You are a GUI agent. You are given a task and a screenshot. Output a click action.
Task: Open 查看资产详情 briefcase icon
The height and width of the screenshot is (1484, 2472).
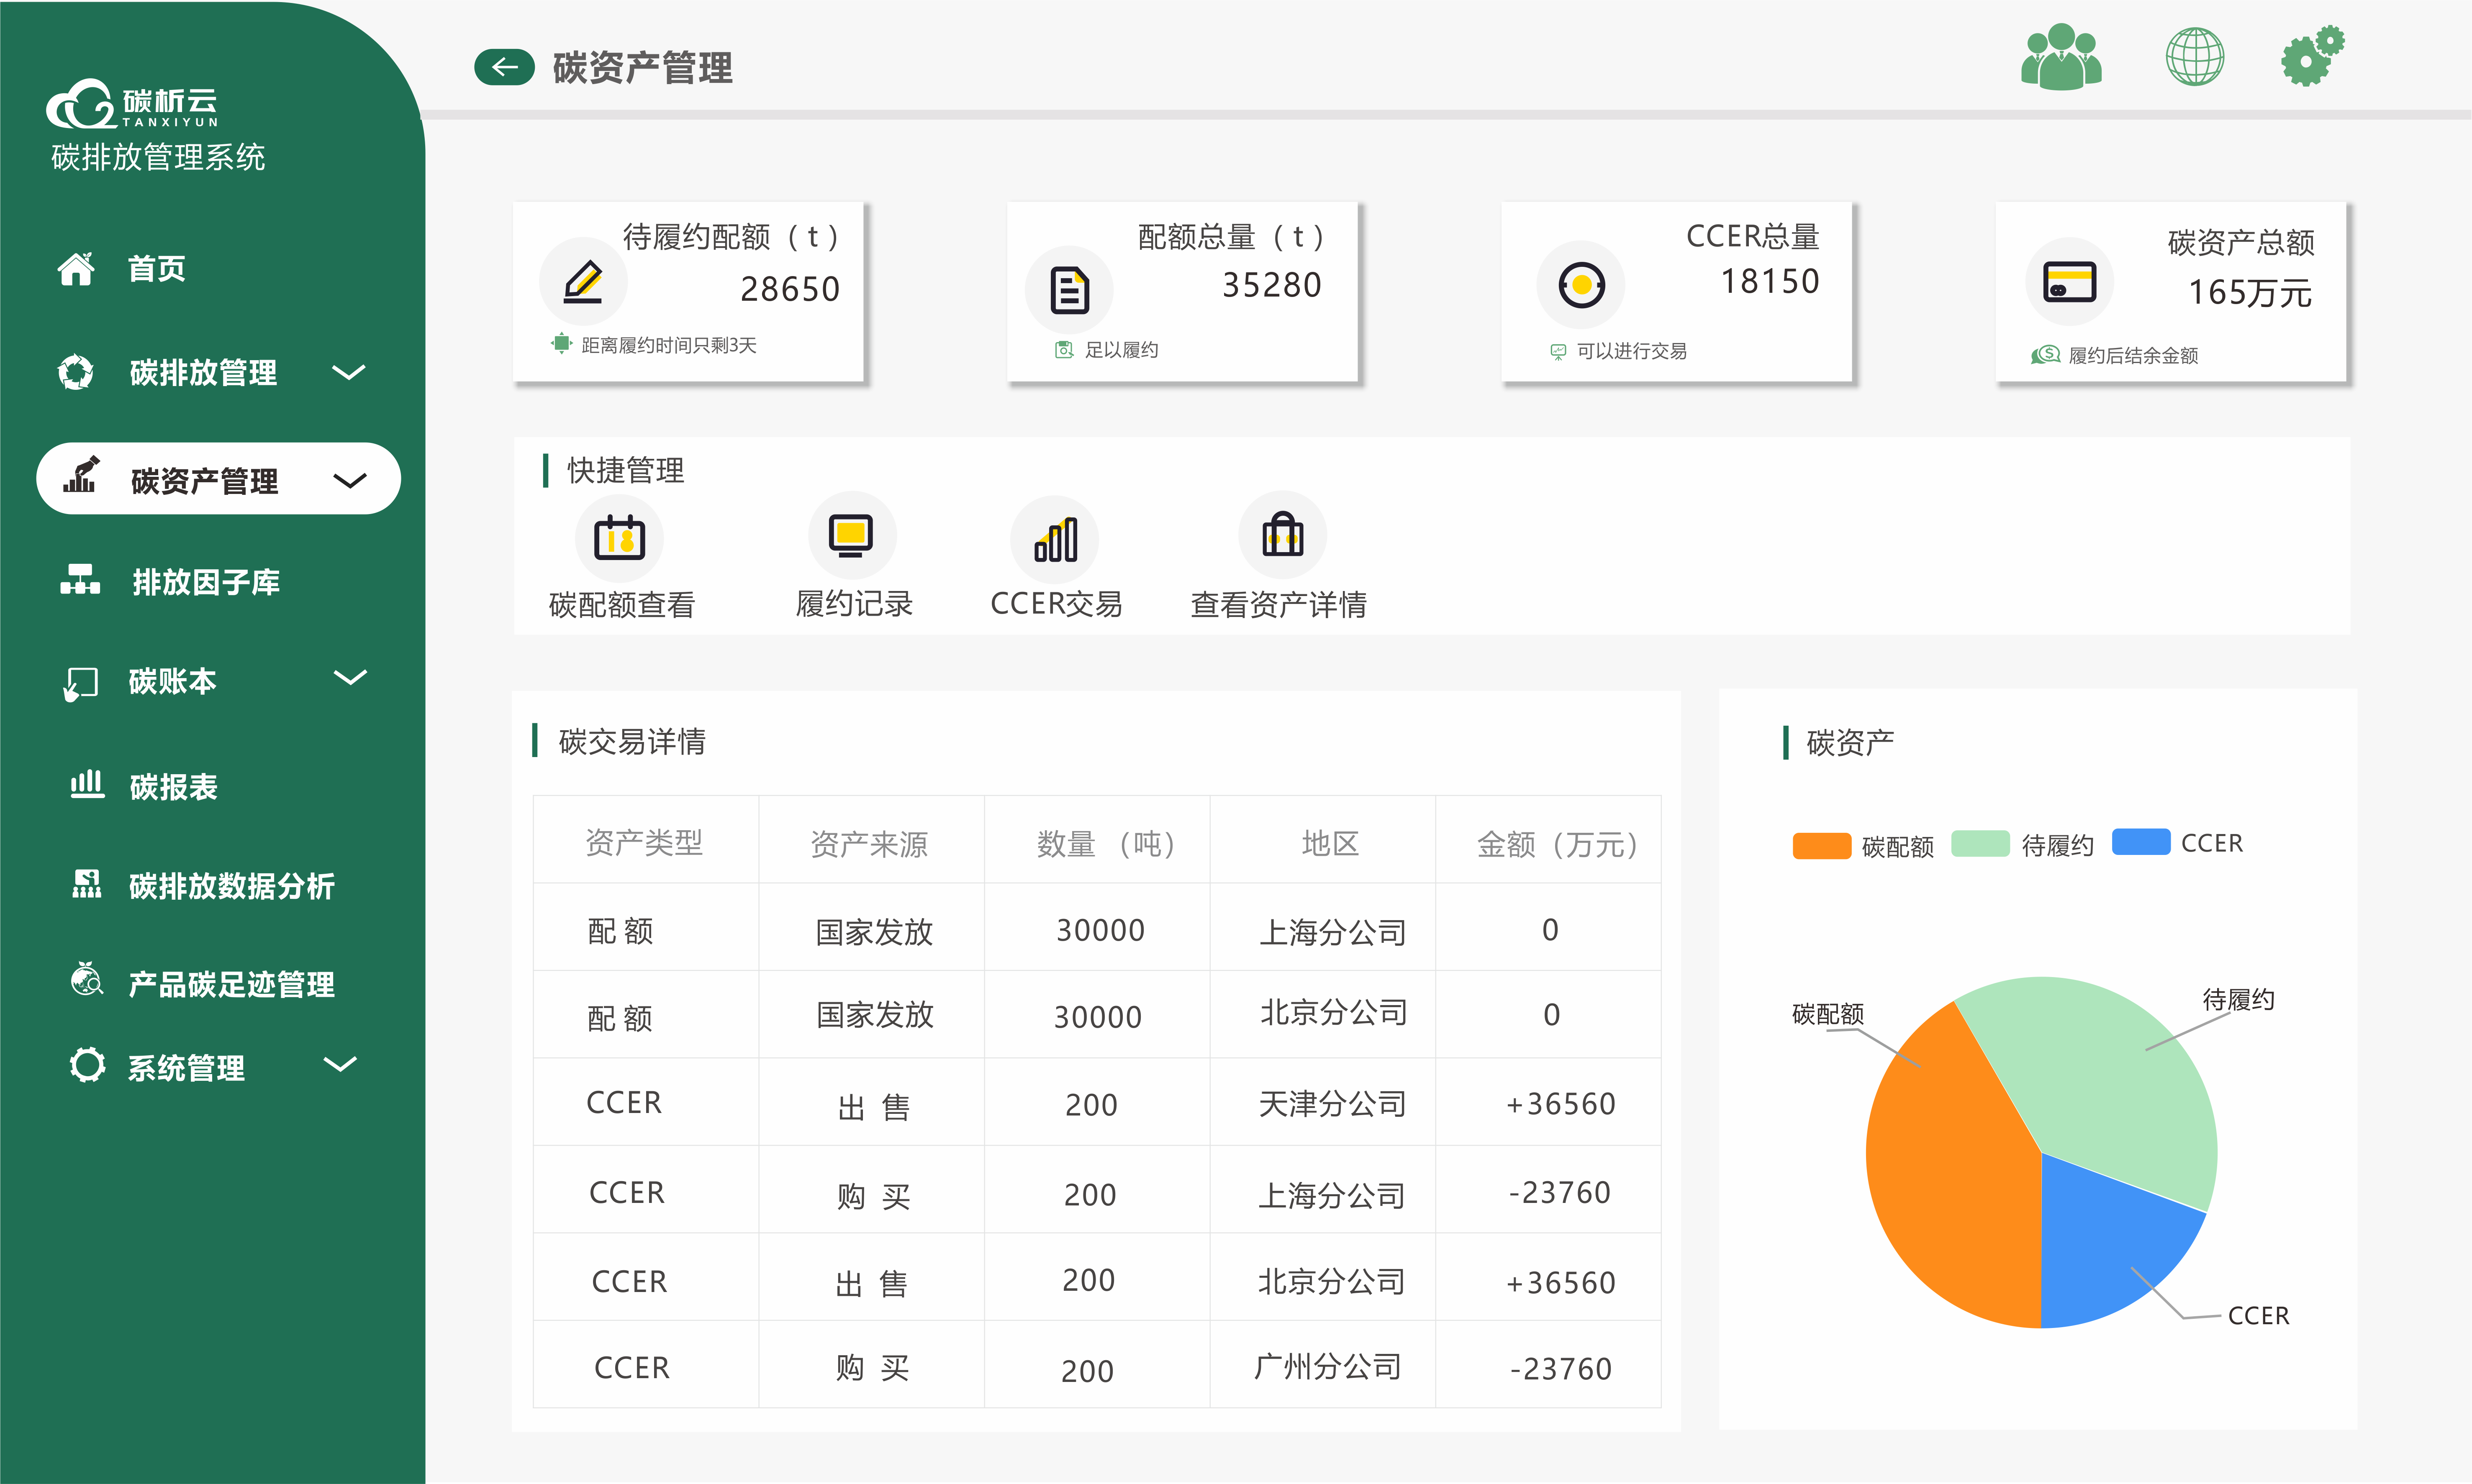click(1283, 535)
